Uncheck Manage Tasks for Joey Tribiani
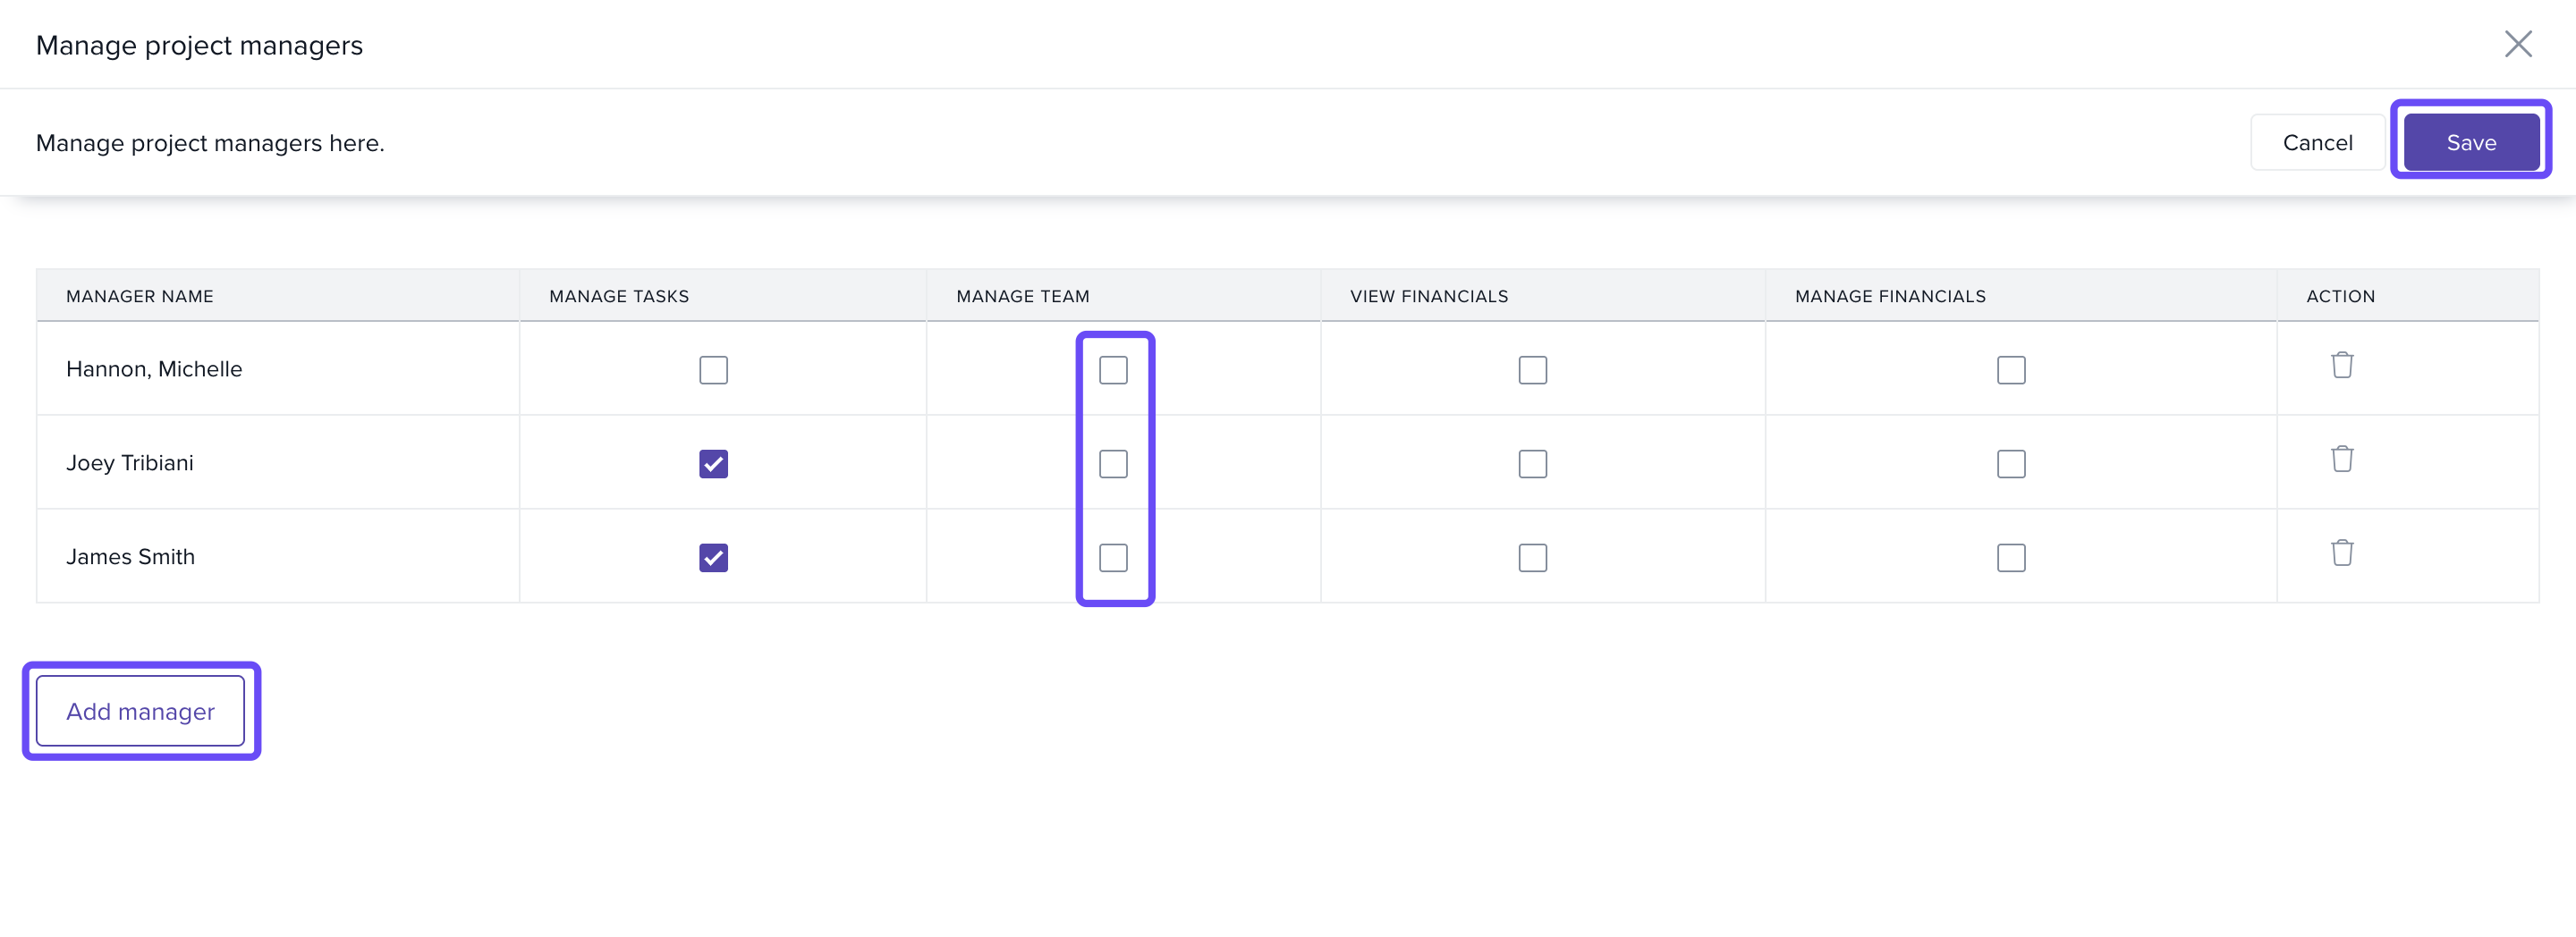2576x937 pixels. (713, 464)
